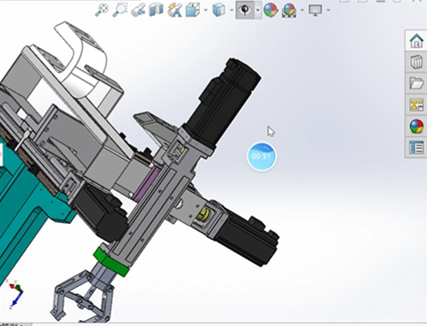Image resolution: width=427 pixels, height=326 pixels.
Task: Open Design Library task pane tab
Action: 416,62
